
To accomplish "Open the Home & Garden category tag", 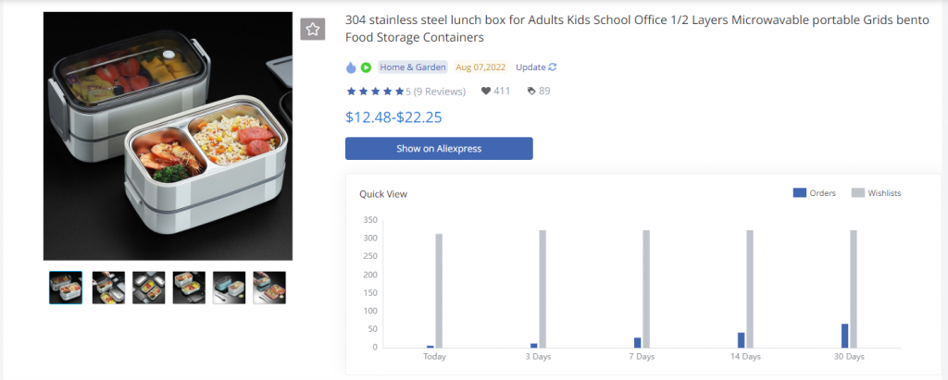I will (413, 67).
